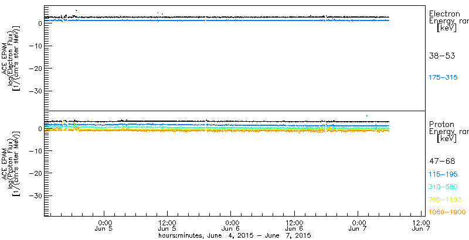Click the 12:00 Jun 6 axis label
The image size is (469, 240).
coord(295,226)
